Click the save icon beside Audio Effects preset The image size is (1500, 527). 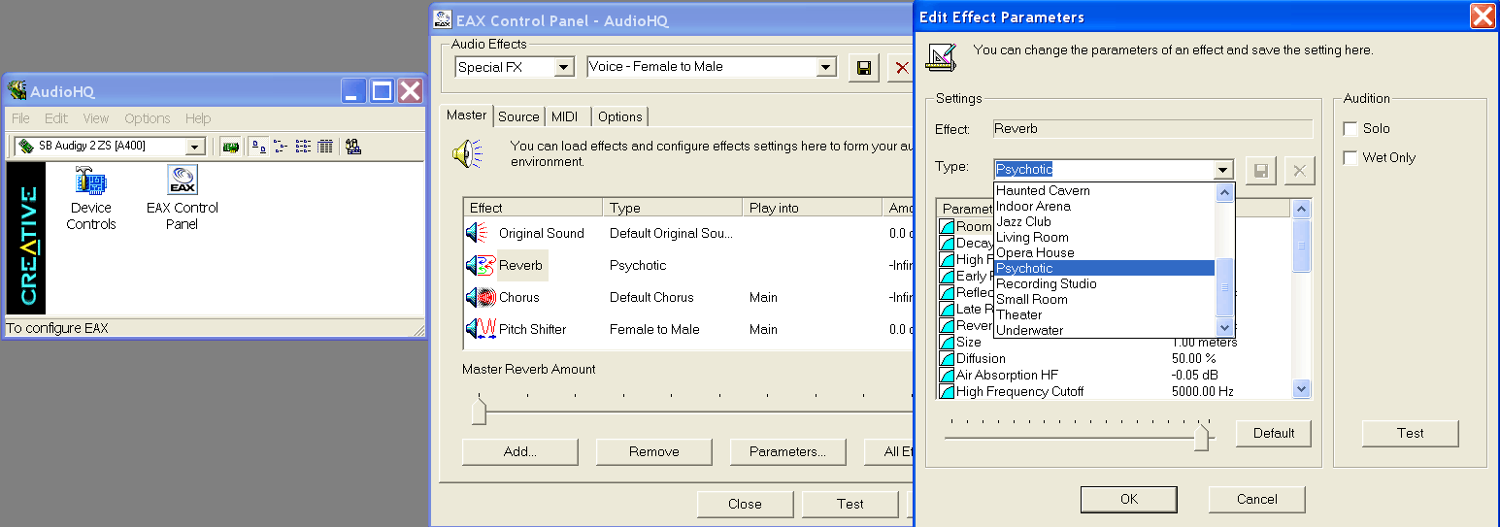pyautogui.click(x=862, y=68)
